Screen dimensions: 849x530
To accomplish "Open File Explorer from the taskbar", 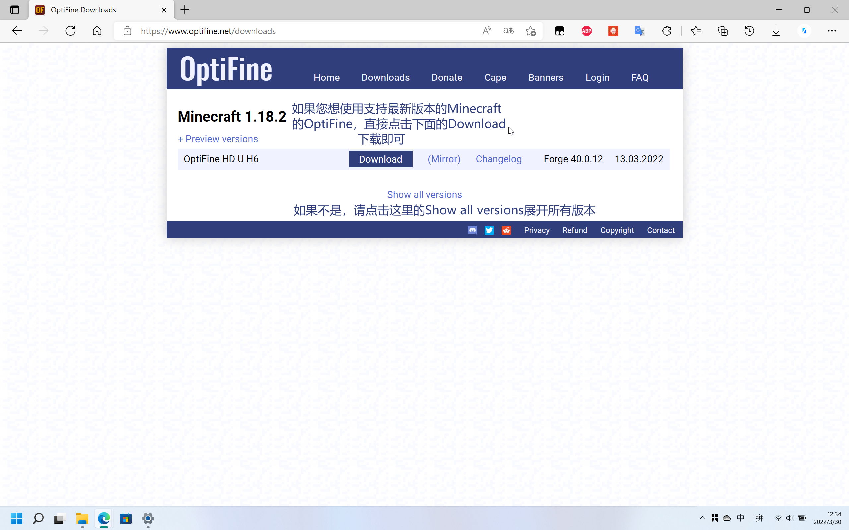I will pos(82,518).
